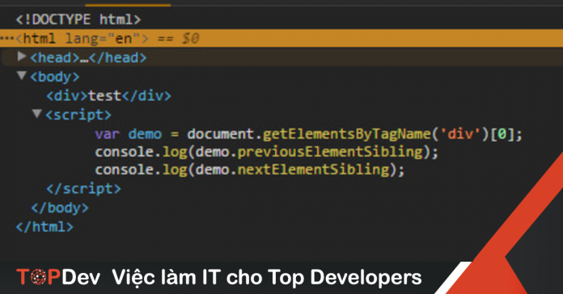Click the previousElementSibling console.log line
The height and width of the screenshot is (294, 563).
point(266,152)
